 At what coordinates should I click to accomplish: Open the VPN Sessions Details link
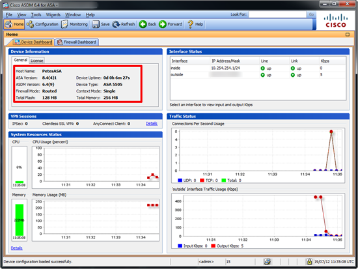152,124
